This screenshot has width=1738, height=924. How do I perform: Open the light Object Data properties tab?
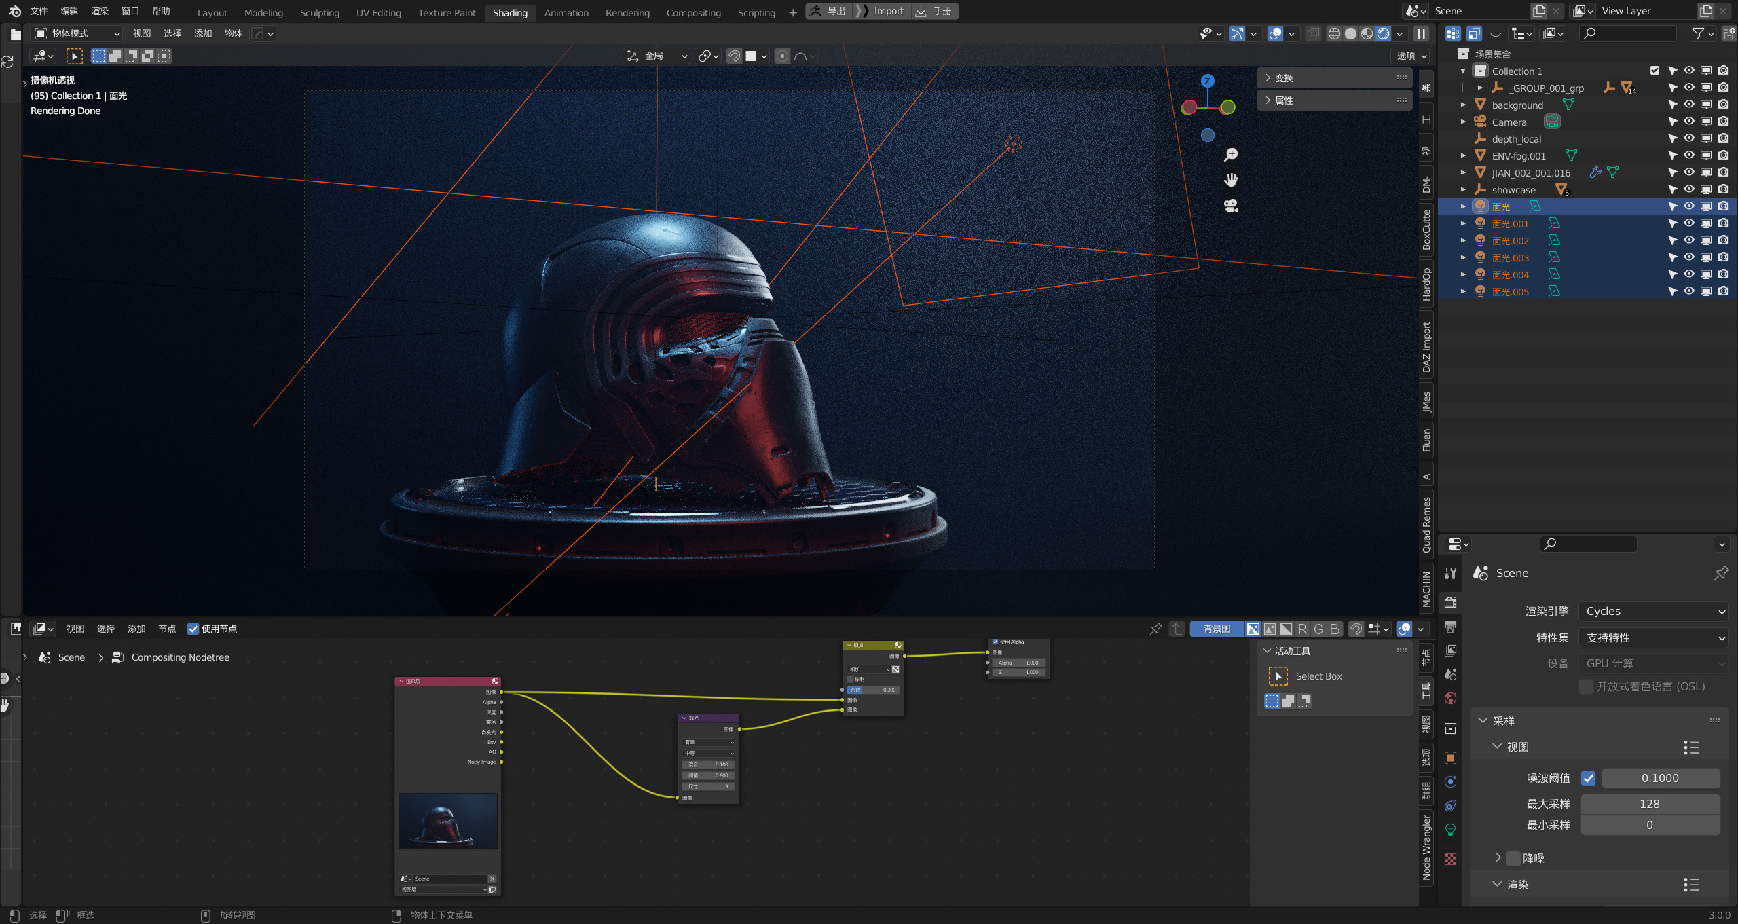pyautogui.click(x=1451, y=830)
